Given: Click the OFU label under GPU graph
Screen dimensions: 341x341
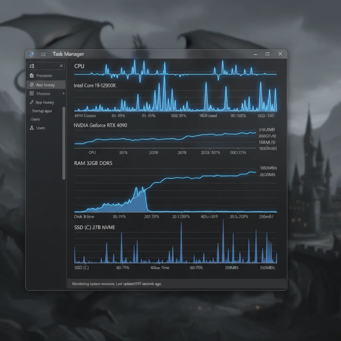Looking at the screenshot, I should click(x=92, y=153).
